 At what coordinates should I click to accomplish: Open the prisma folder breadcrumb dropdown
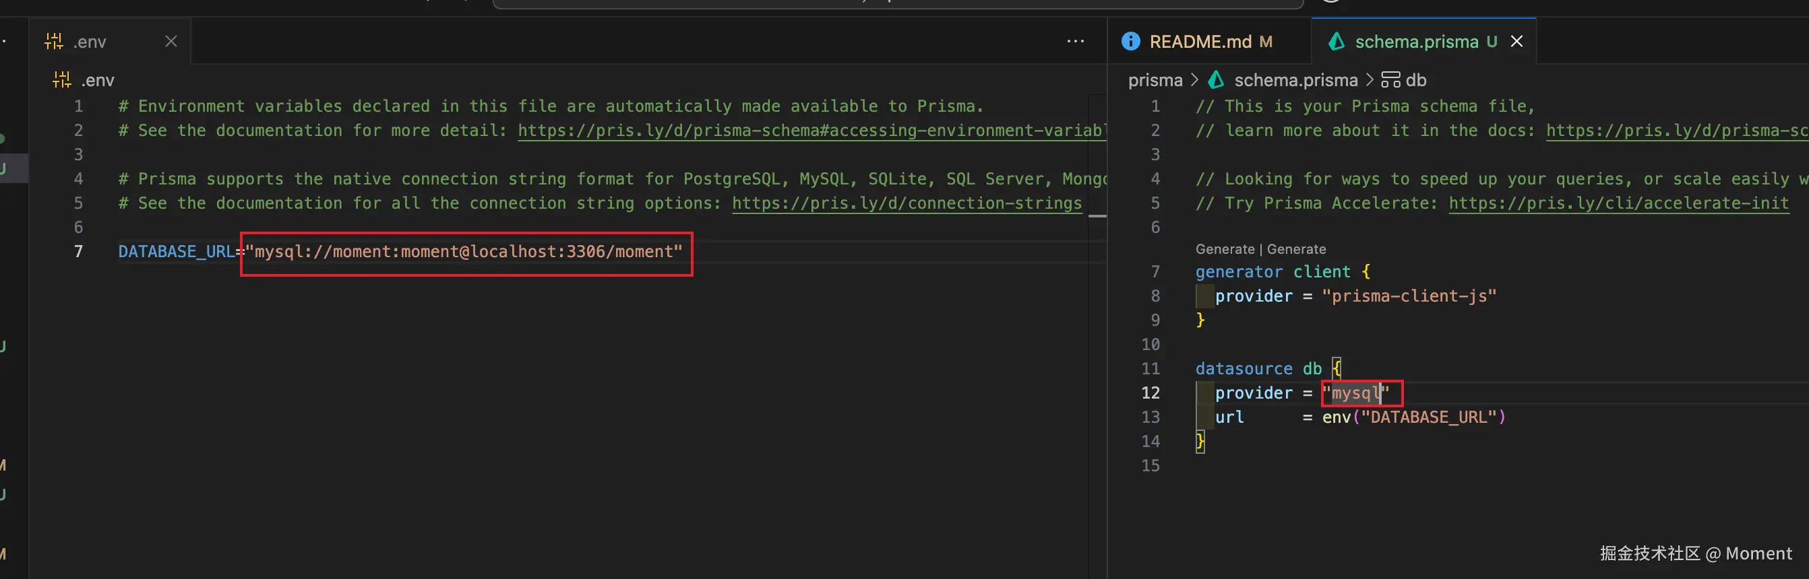1155,80
